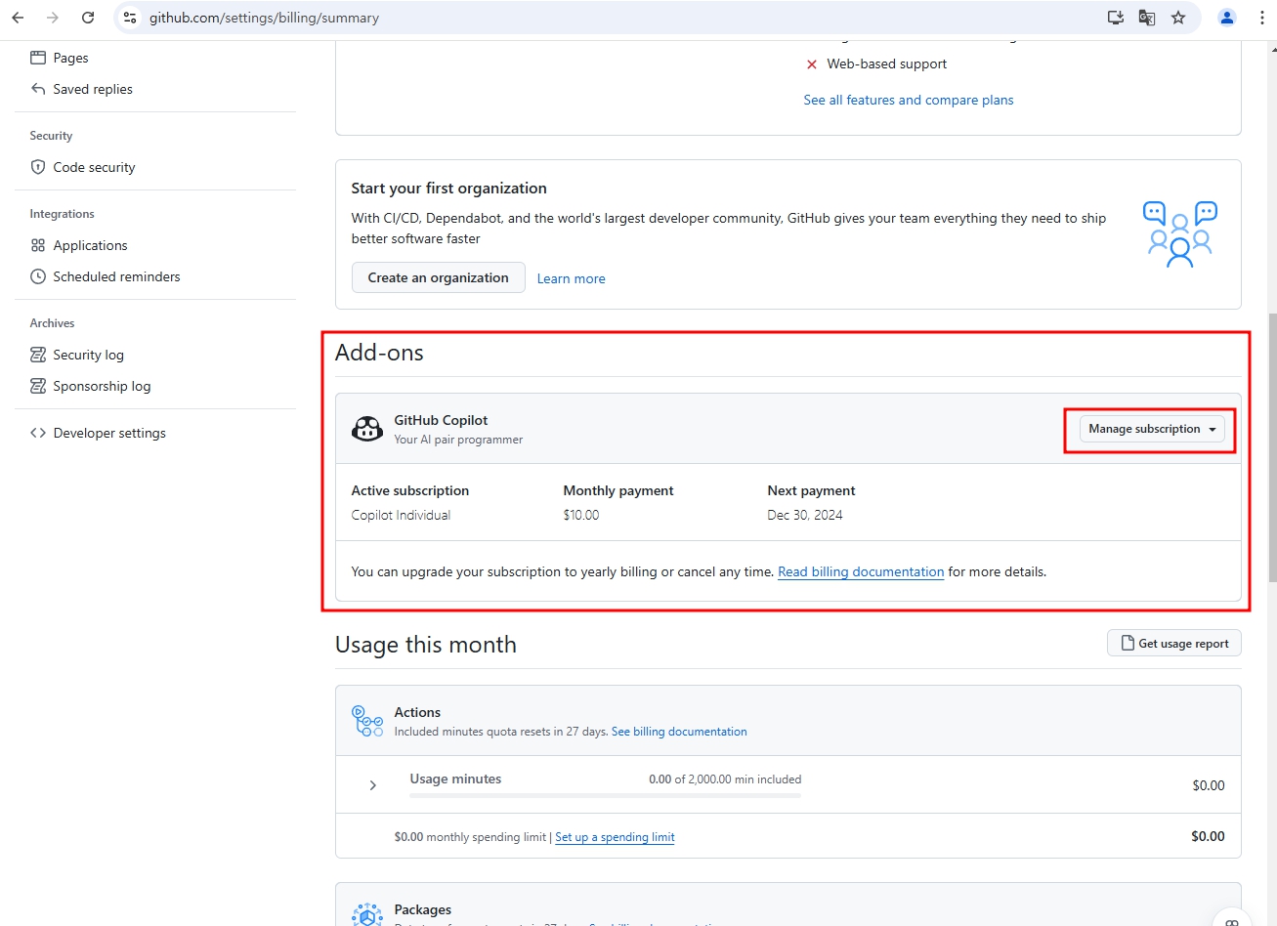Click the '$10.00' monthly payment value

pyautogui.click(x=581, y=515)
